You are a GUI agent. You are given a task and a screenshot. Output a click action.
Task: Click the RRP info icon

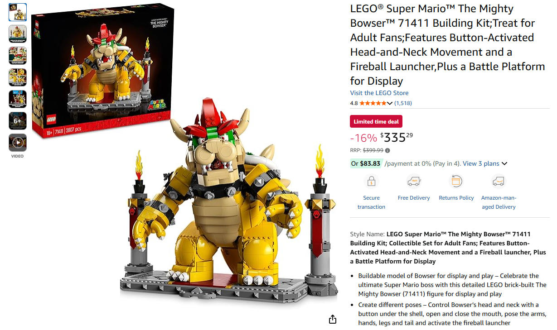click(x=387, y=151)
